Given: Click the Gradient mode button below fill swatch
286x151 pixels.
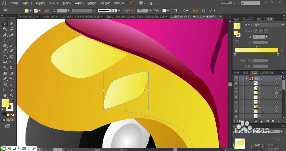Looking at the screenshot, I should click(x=8, y=115).
